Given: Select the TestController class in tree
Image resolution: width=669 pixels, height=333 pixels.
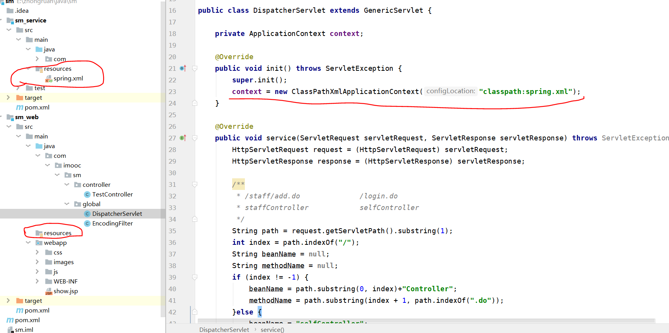Looking at the screenshot, I should point(112,195).
